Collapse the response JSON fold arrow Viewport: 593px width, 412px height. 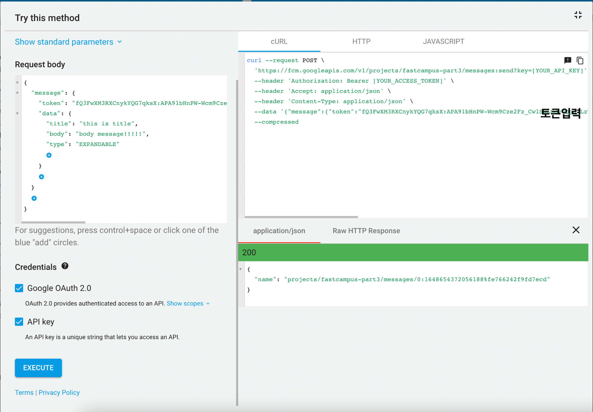(241, 269)
